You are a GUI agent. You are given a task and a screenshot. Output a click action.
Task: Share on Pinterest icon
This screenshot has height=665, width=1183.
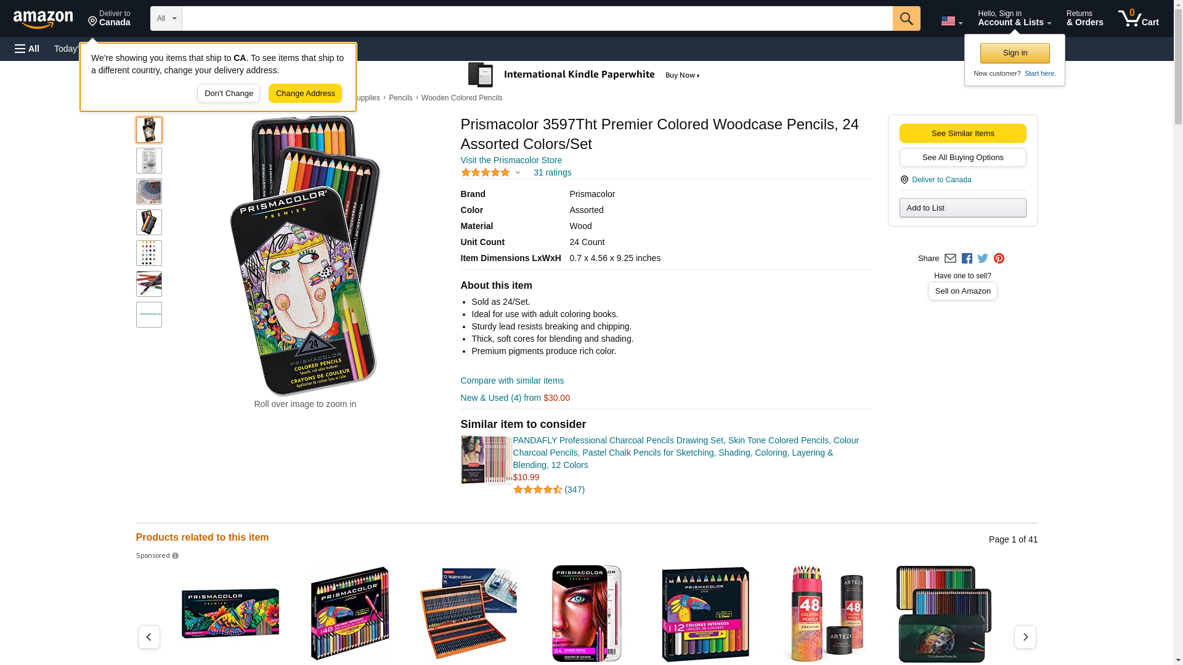[999, 259]
